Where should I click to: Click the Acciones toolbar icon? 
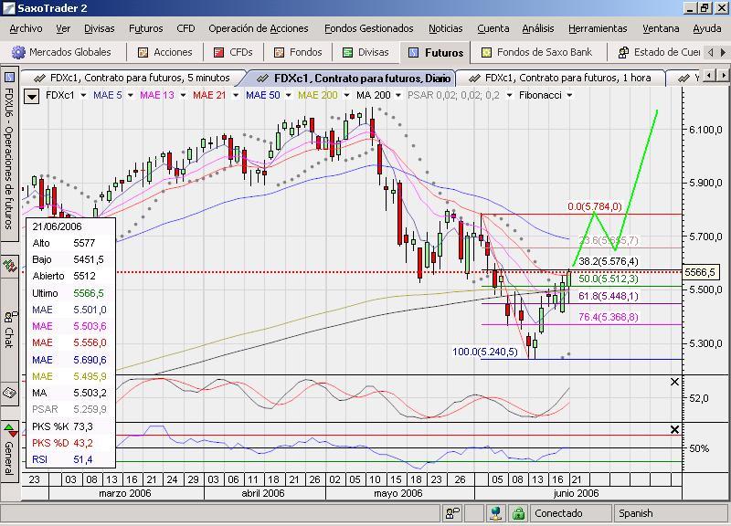[143, 53]
